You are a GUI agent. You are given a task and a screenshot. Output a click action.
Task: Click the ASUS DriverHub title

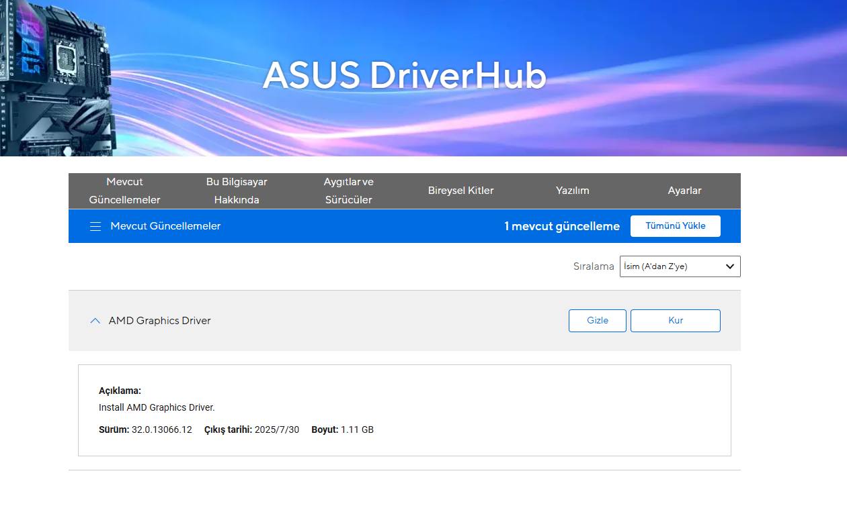[x=405, y=75]
